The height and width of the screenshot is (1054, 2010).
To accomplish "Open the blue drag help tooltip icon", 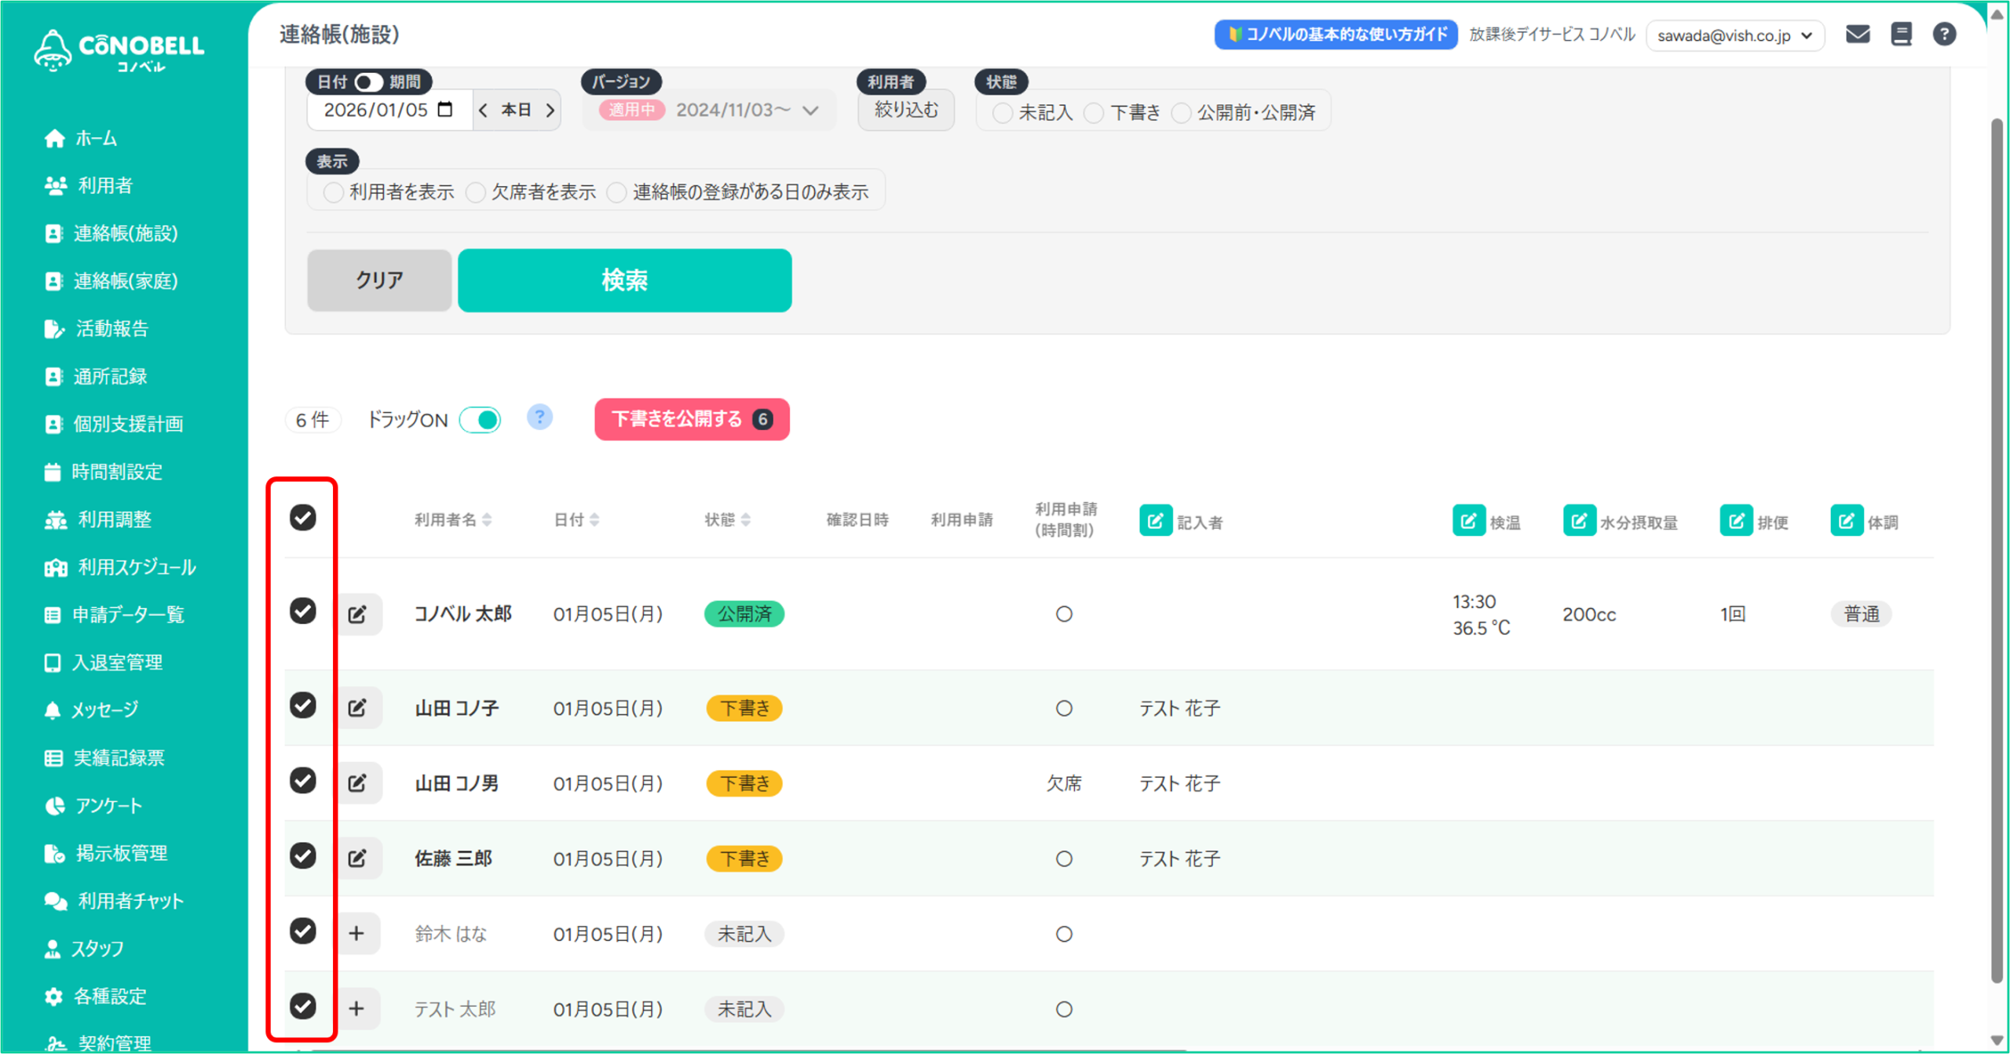I will pos(539,417).
